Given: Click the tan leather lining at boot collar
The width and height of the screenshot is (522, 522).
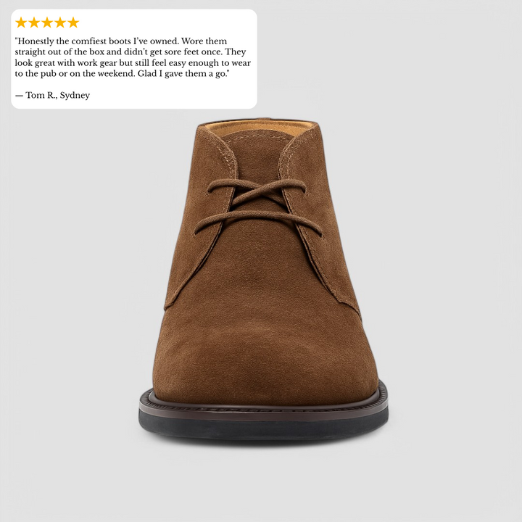Looking at the screenshot, I should pyautogui.click(x=258, y=128).
